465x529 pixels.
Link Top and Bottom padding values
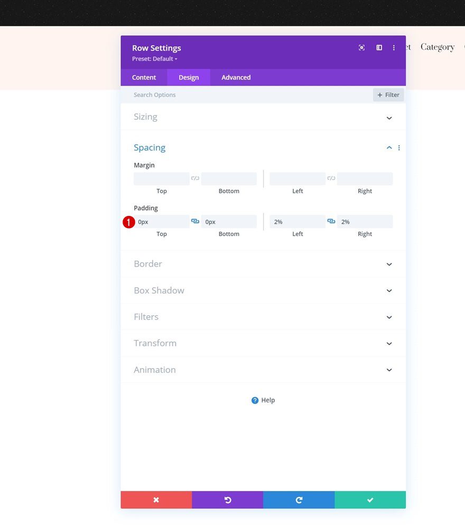click(x=195, y=221)
